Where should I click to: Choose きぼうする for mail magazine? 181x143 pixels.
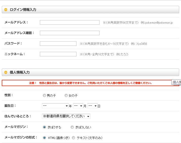click(44, 127)
